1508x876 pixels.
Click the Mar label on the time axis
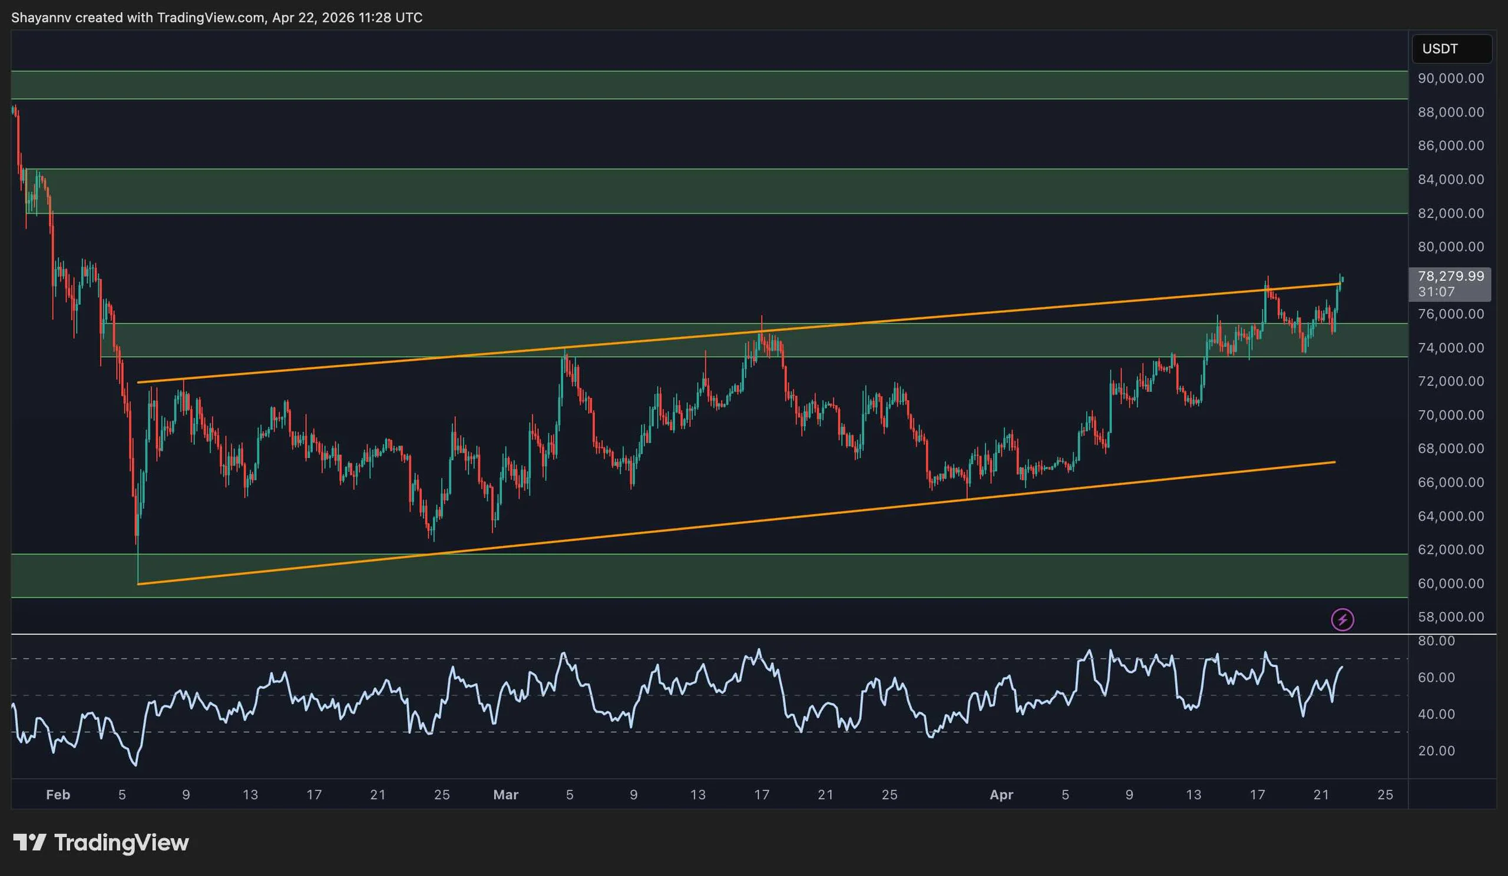(506, 795)
